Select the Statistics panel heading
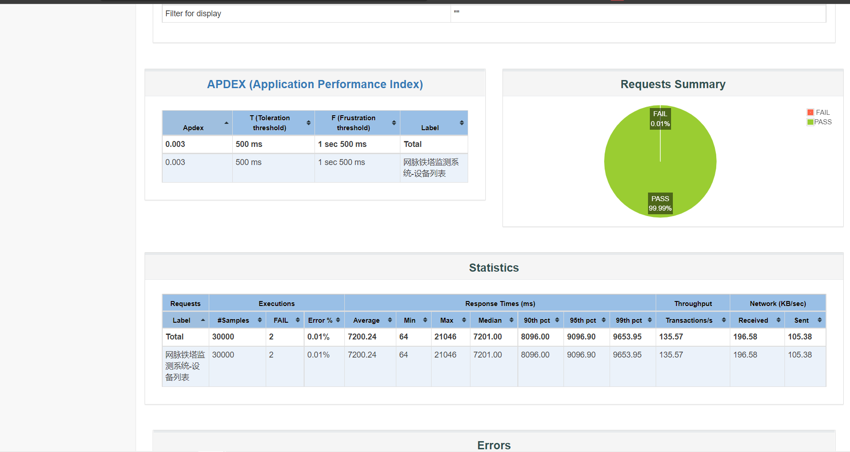This screenshot has width=850, height=452. (494, 268)
